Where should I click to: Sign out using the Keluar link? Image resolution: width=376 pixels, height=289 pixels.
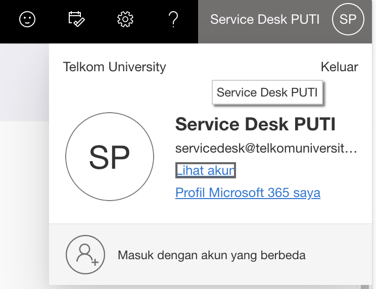pyautogui.click(x=339, y=67)
